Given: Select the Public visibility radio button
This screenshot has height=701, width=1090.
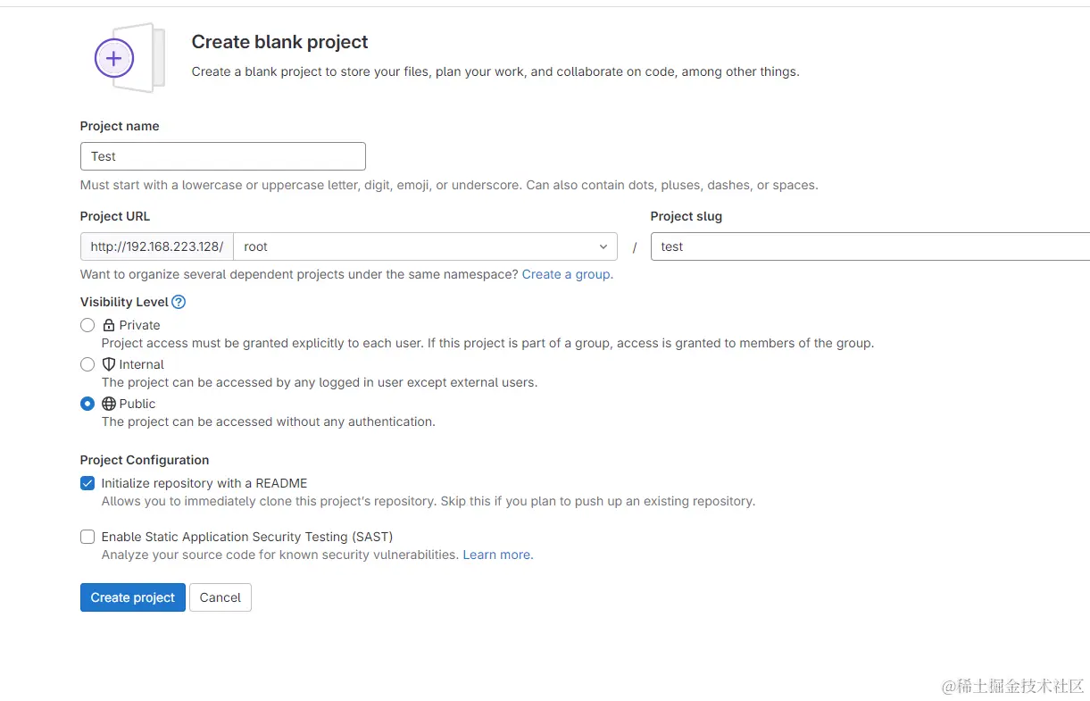Looking at the screenshot, I should (x=87, y=404).
